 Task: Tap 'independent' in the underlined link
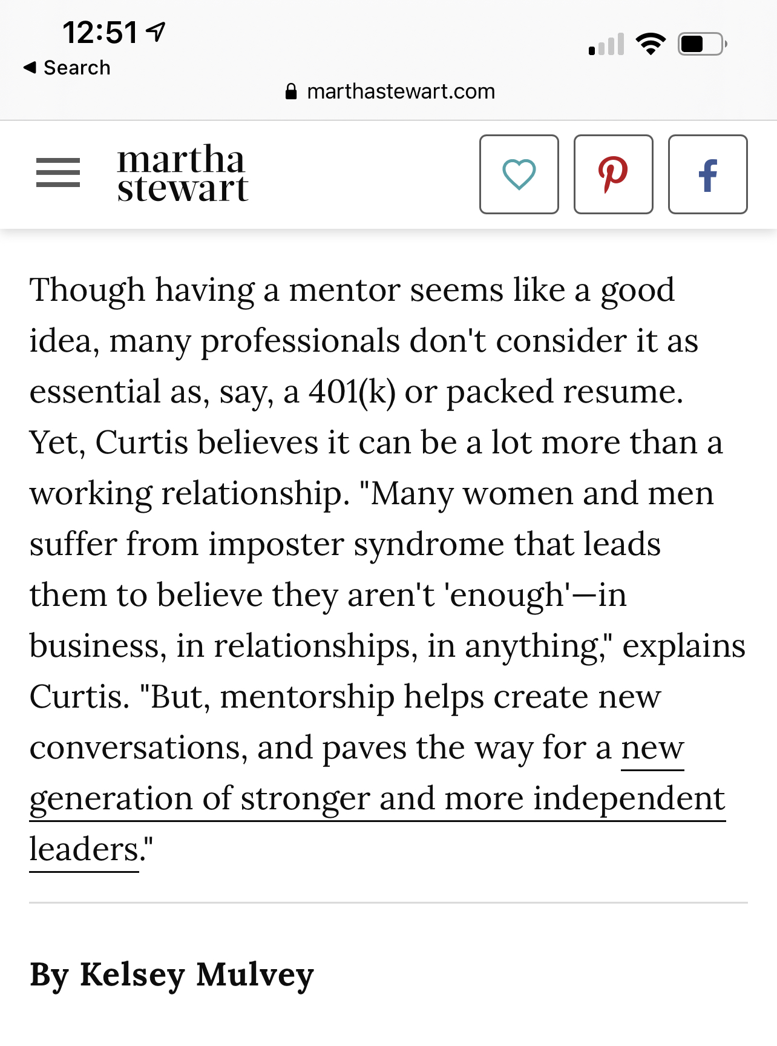tap(629, 798)
